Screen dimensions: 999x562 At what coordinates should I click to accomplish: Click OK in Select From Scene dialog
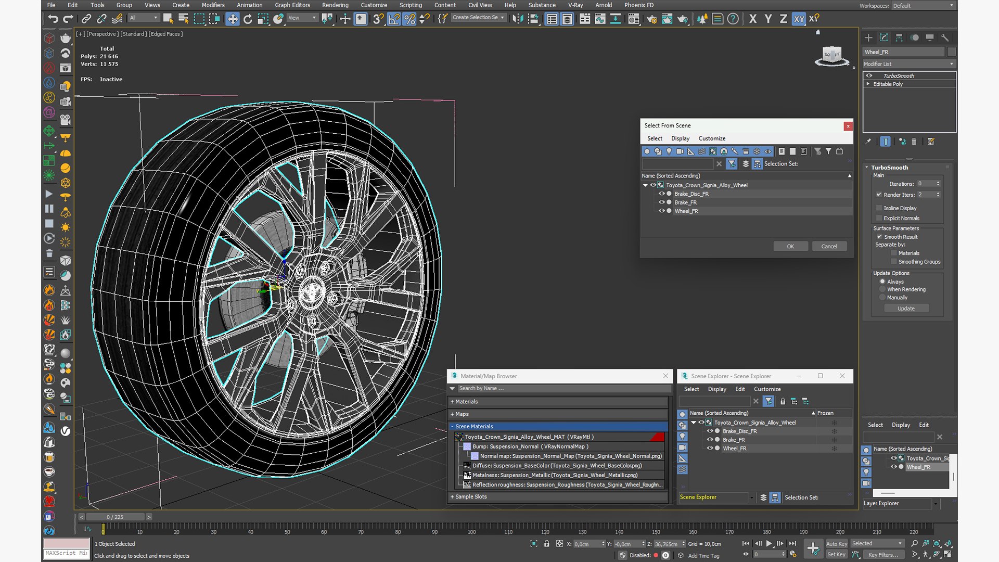coord(790,247)
